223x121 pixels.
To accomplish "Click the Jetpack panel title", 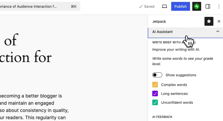I will (159, 21).
